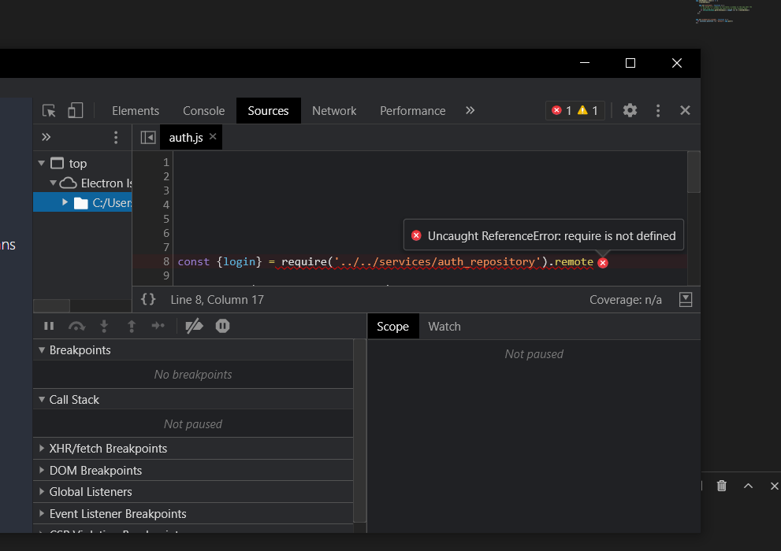Collapse the Call Stack section
This screenshot has height=551, width=781.
coord(42,400)
